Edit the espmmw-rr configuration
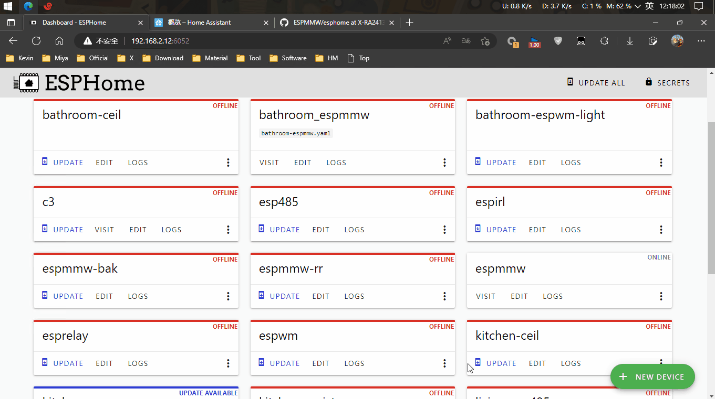 [321, 296]
